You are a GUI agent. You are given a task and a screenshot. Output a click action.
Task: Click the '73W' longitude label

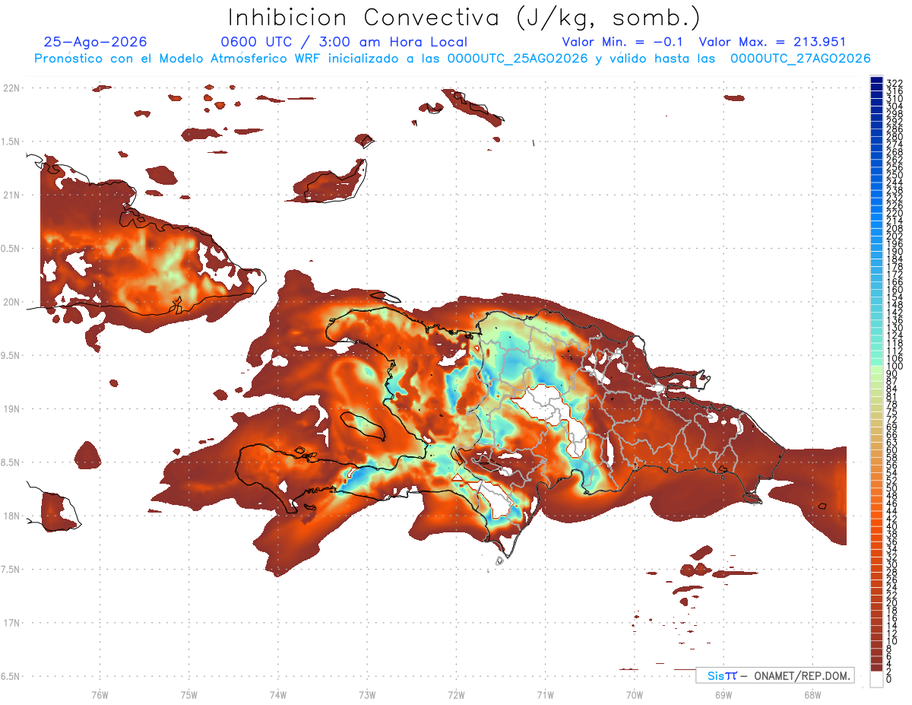pos(367,694)
